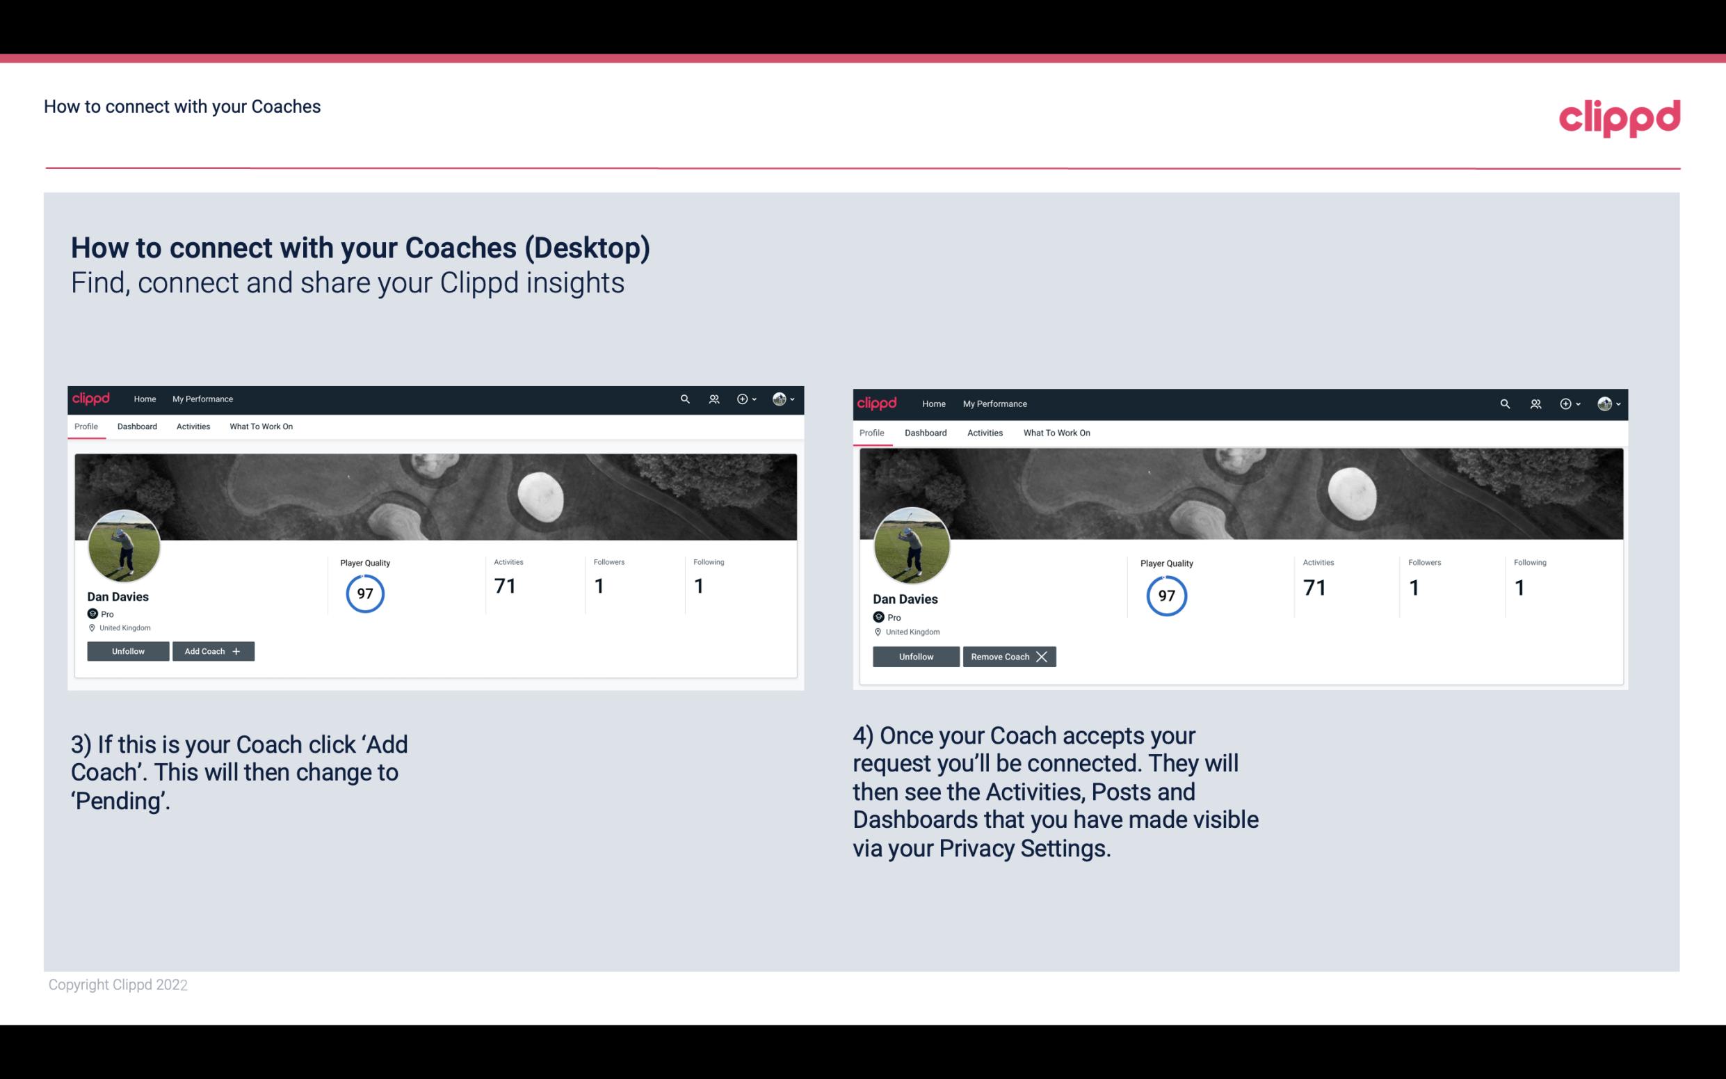The image size is (1726, 1079).
Task: Click the search icon in top nav bar
Action: pos(685,398)
